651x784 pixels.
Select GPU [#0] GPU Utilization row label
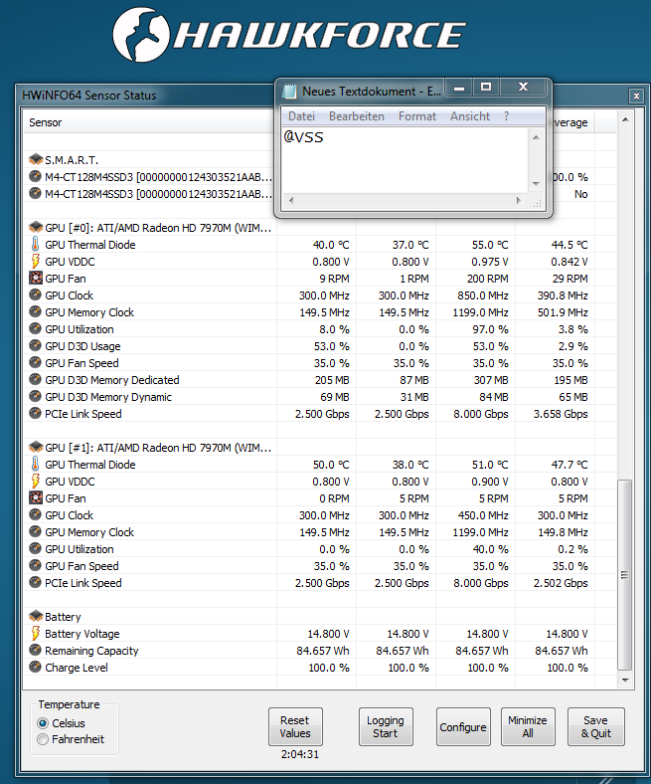tap(79, 329)
